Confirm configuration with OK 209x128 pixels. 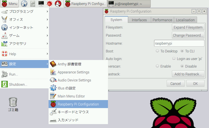(195, 84)
